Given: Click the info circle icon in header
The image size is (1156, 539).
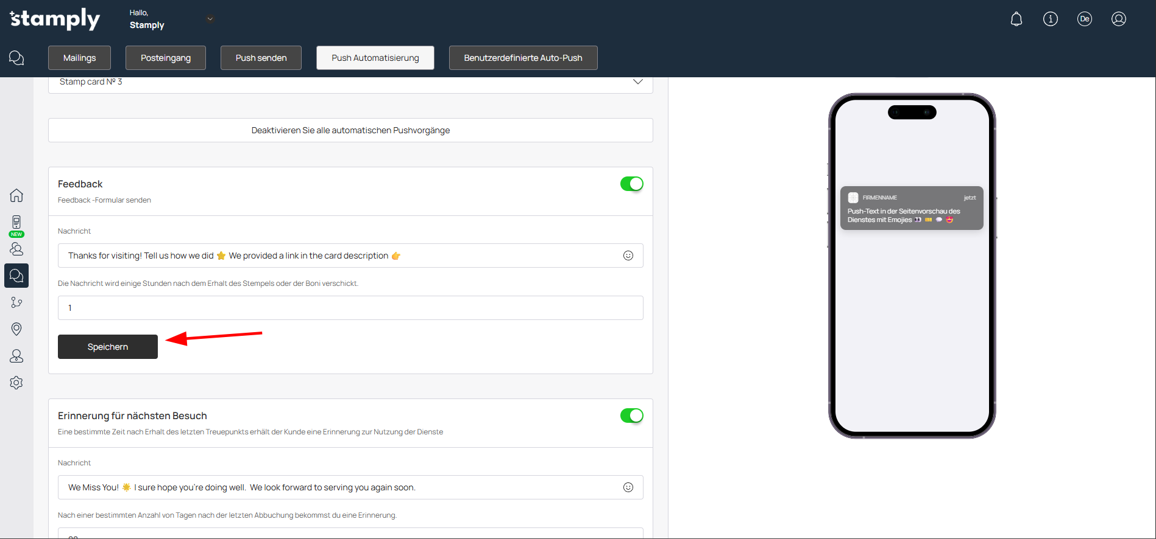Looking at the screenshot, I should point(1050,19).
